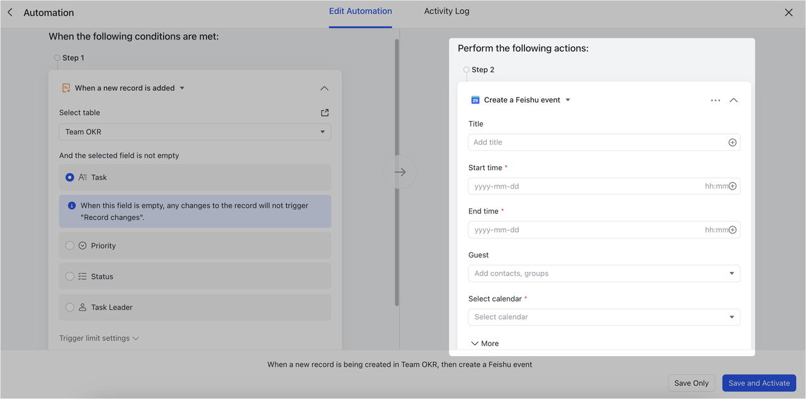The width and height of the screenshot is (806, 399).
Task: Open the three-dots menu for Step 2
Action: tap(715, 100)
